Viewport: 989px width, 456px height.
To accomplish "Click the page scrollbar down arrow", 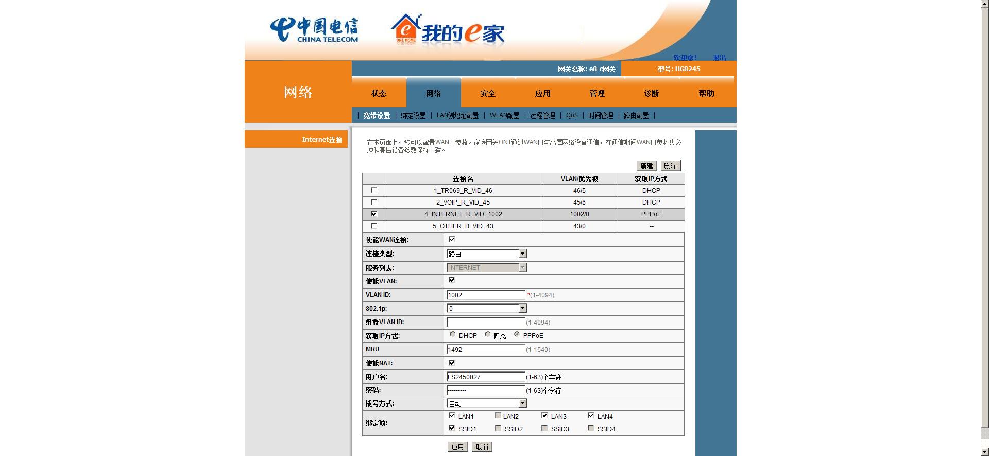I will pyautogui.click(x=984, y=452).
